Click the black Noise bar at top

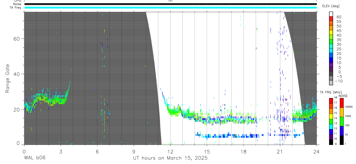[x=170, y=4]
